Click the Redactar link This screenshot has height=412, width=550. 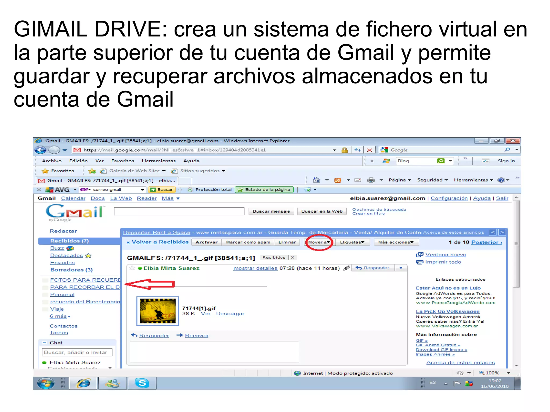(x=63, y=231)
